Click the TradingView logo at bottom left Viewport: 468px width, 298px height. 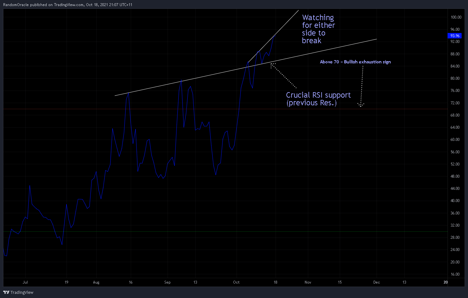[18, 292]
